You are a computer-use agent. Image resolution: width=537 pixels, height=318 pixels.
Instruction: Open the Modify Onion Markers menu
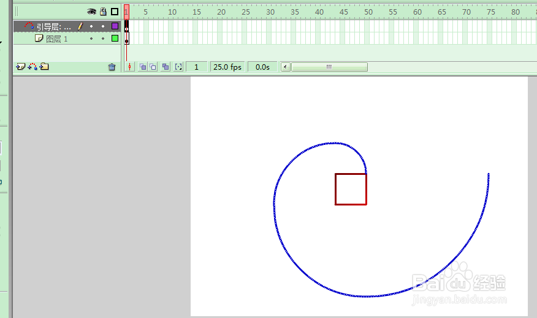point(178,67)
